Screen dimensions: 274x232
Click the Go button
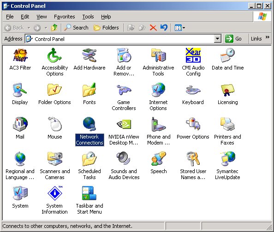233,39
